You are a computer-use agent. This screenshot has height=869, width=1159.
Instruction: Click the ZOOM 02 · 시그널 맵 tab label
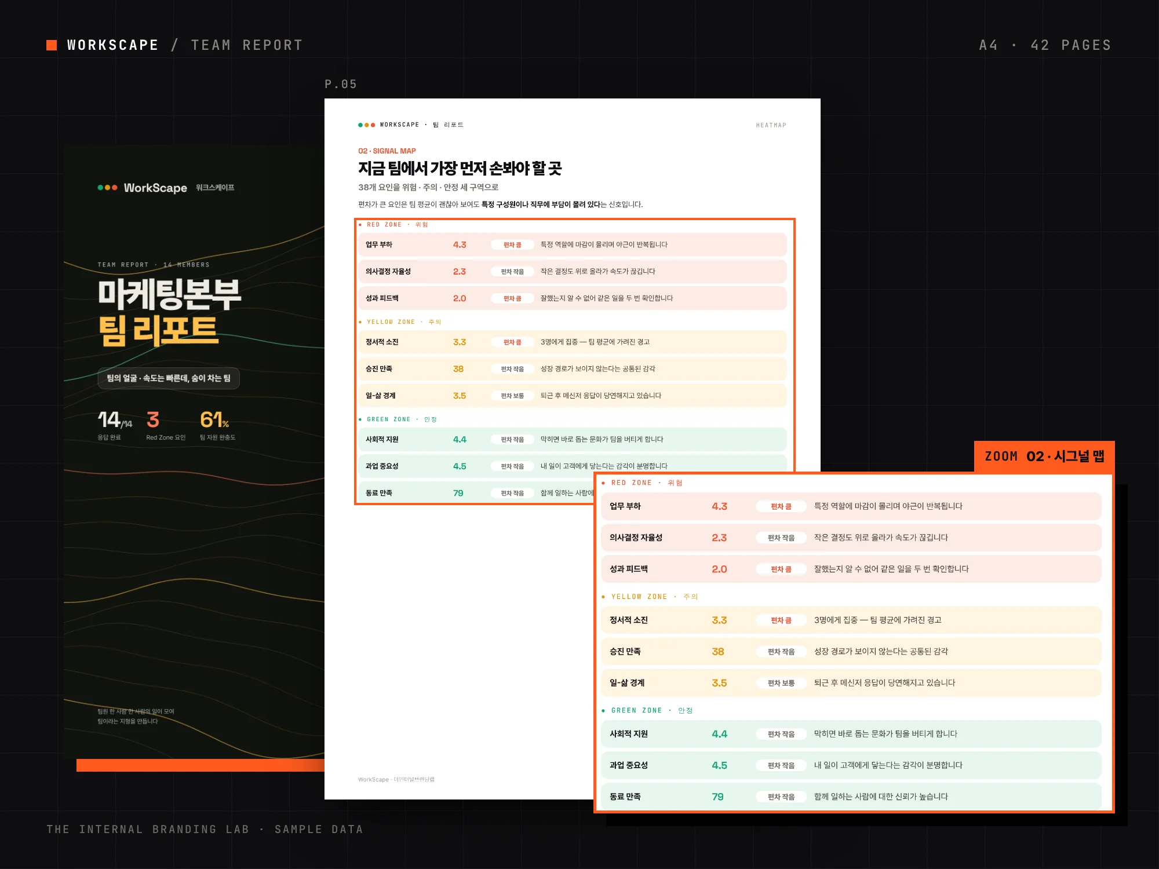tap(1045, 457)
